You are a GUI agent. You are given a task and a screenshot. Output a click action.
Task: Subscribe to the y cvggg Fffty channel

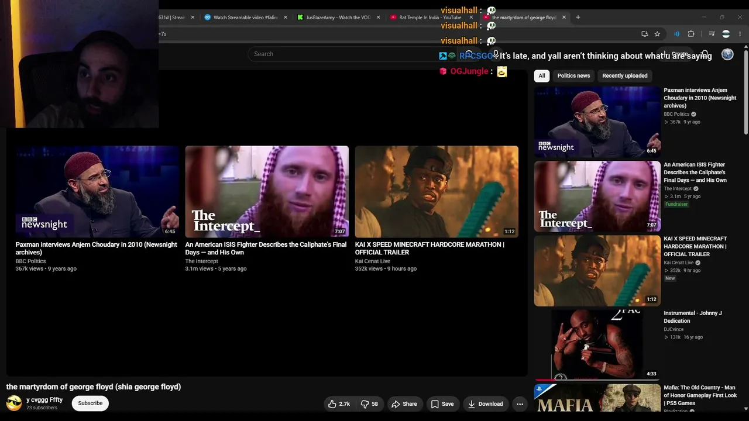(x=90, y=403)
